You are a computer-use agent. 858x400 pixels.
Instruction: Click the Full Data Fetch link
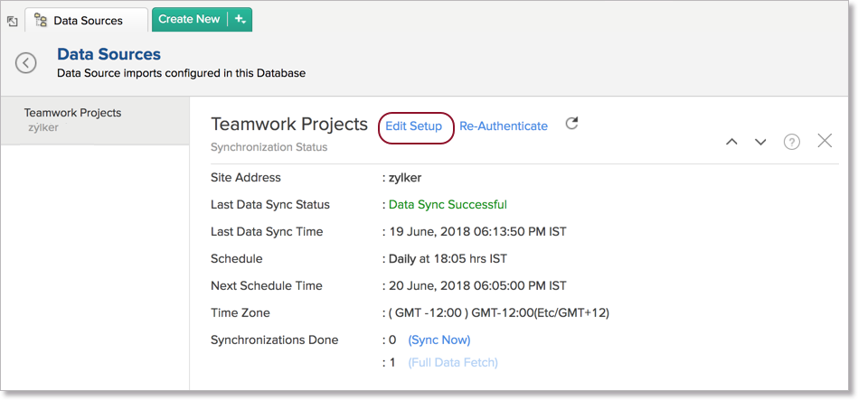[453, 362]
